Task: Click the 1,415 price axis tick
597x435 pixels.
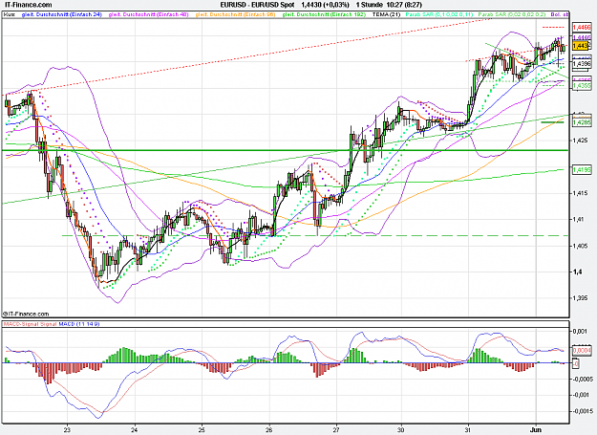Action: click(580, 193)
